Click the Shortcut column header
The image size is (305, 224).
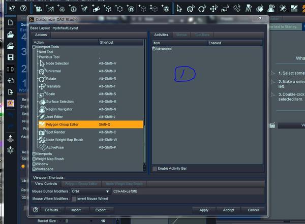tap(121, 42)
